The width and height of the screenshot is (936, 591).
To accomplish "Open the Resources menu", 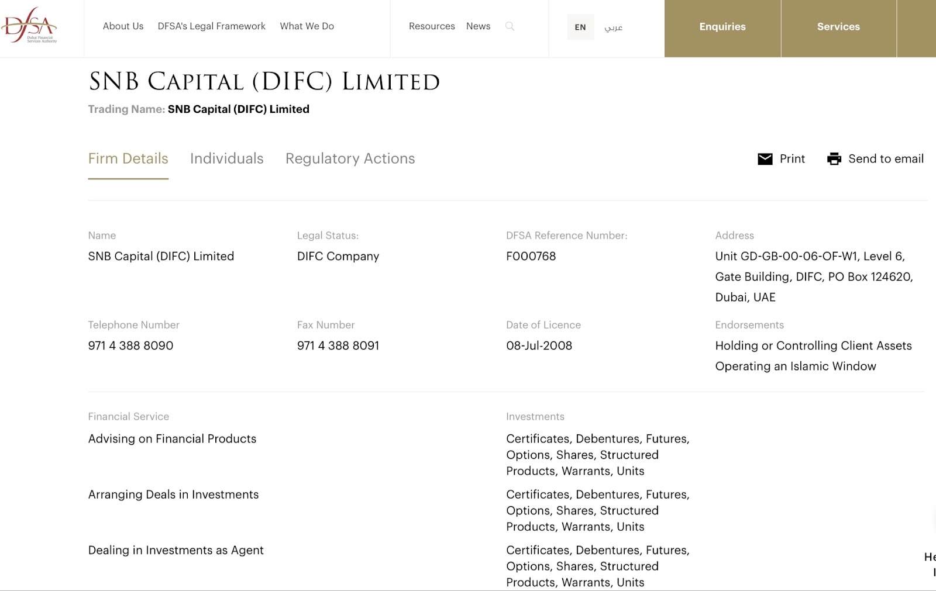I will click(432, 26).
